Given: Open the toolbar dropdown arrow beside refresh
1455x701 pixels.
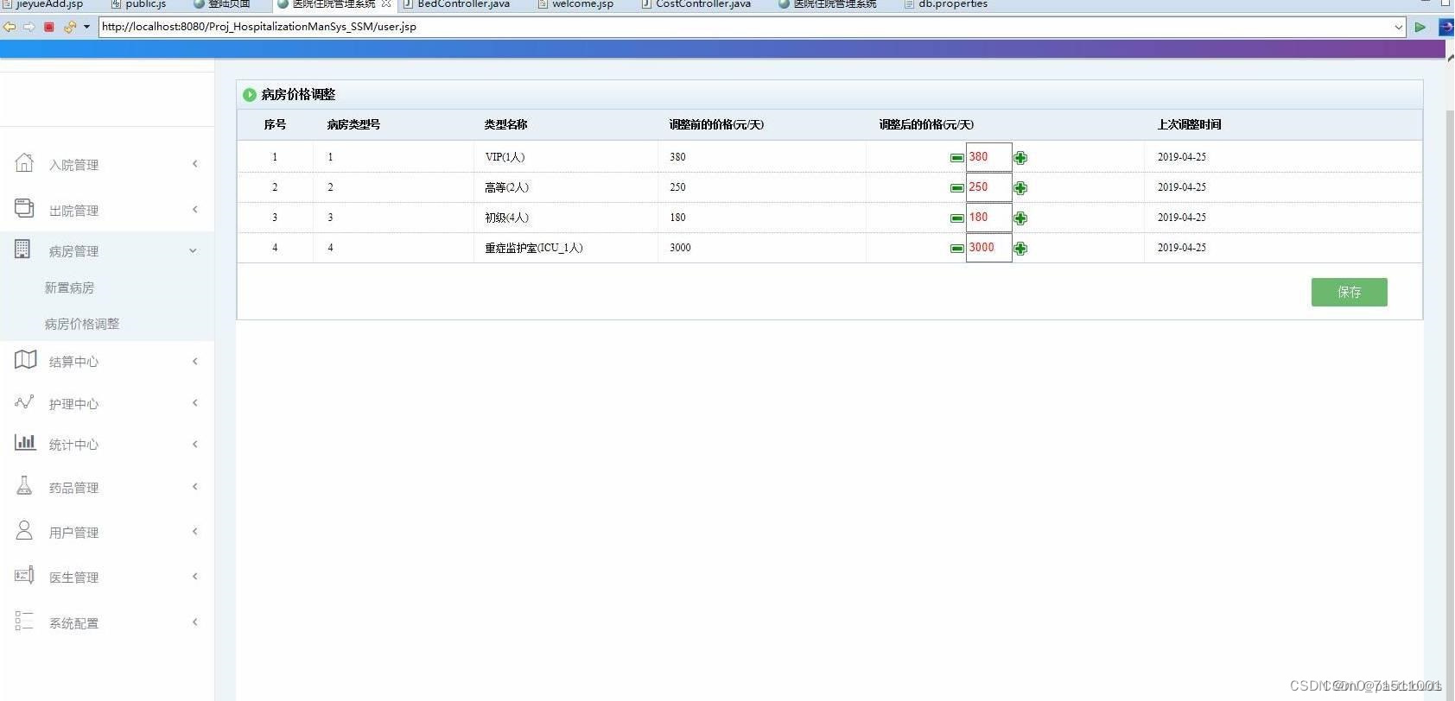Looking at the screenshot, I should click(86, 27).
